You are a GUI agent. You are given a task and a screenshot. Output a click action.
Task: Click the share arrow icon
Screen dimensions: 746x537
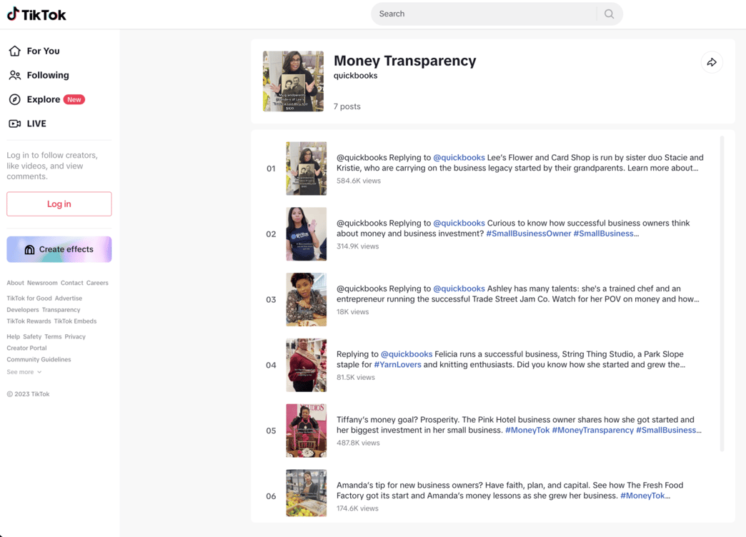(x=712, y=63)
